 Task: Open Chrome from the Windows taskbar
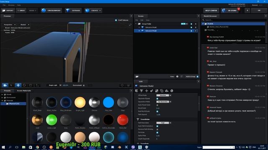coord(37,147)
